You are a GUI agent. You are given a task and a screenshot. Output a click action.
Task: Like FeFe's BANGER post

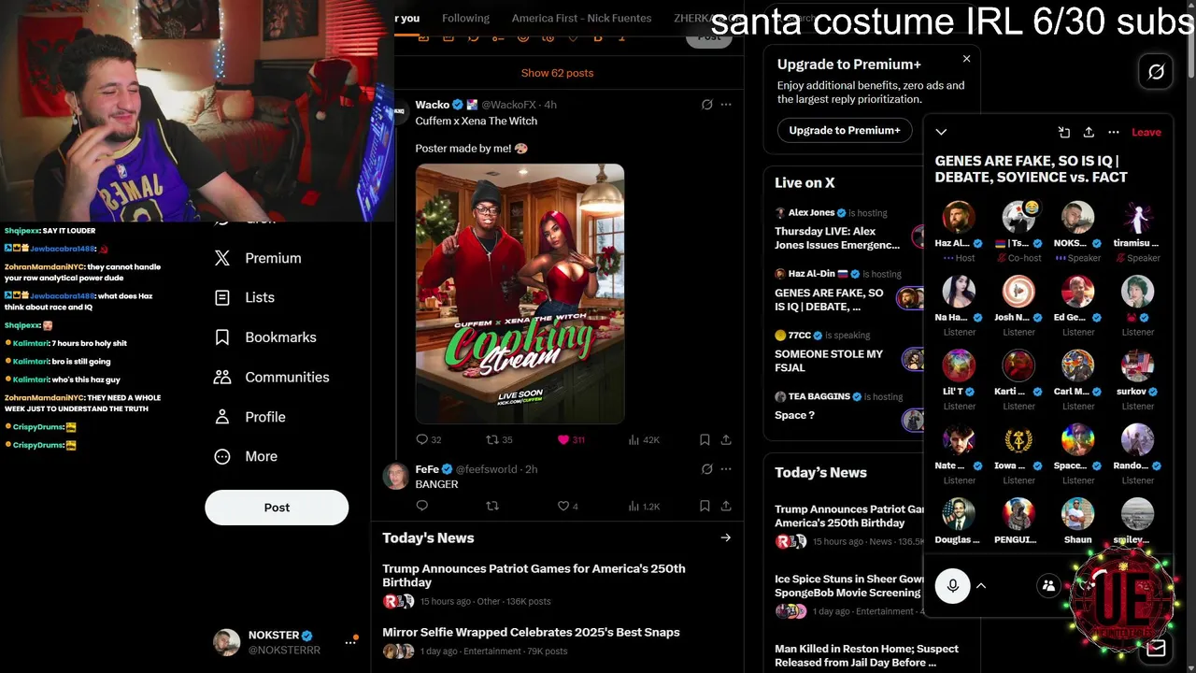568,506
